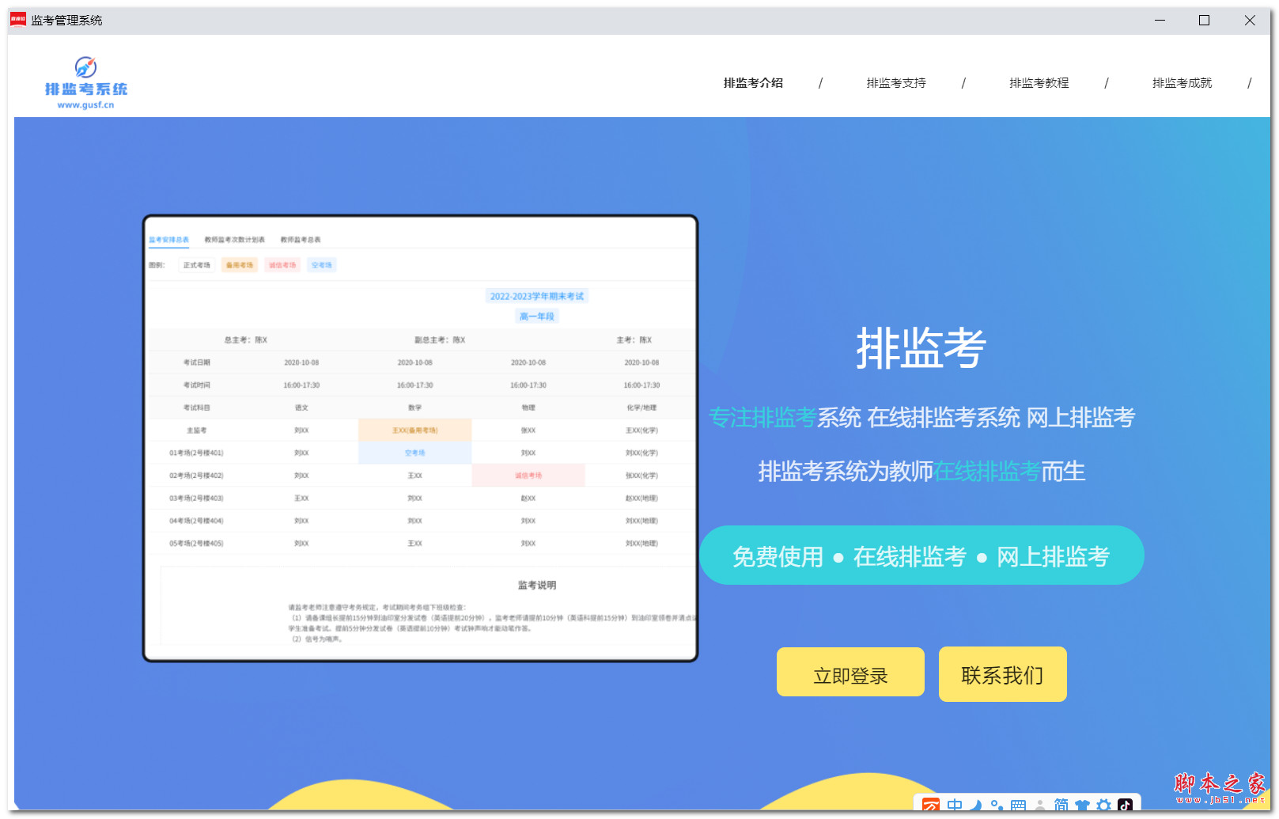This screenshot has width=1279, height=819.
Task: Select the 王XX(备用考场) highlighted cell
Action: [x=414, y=430]
